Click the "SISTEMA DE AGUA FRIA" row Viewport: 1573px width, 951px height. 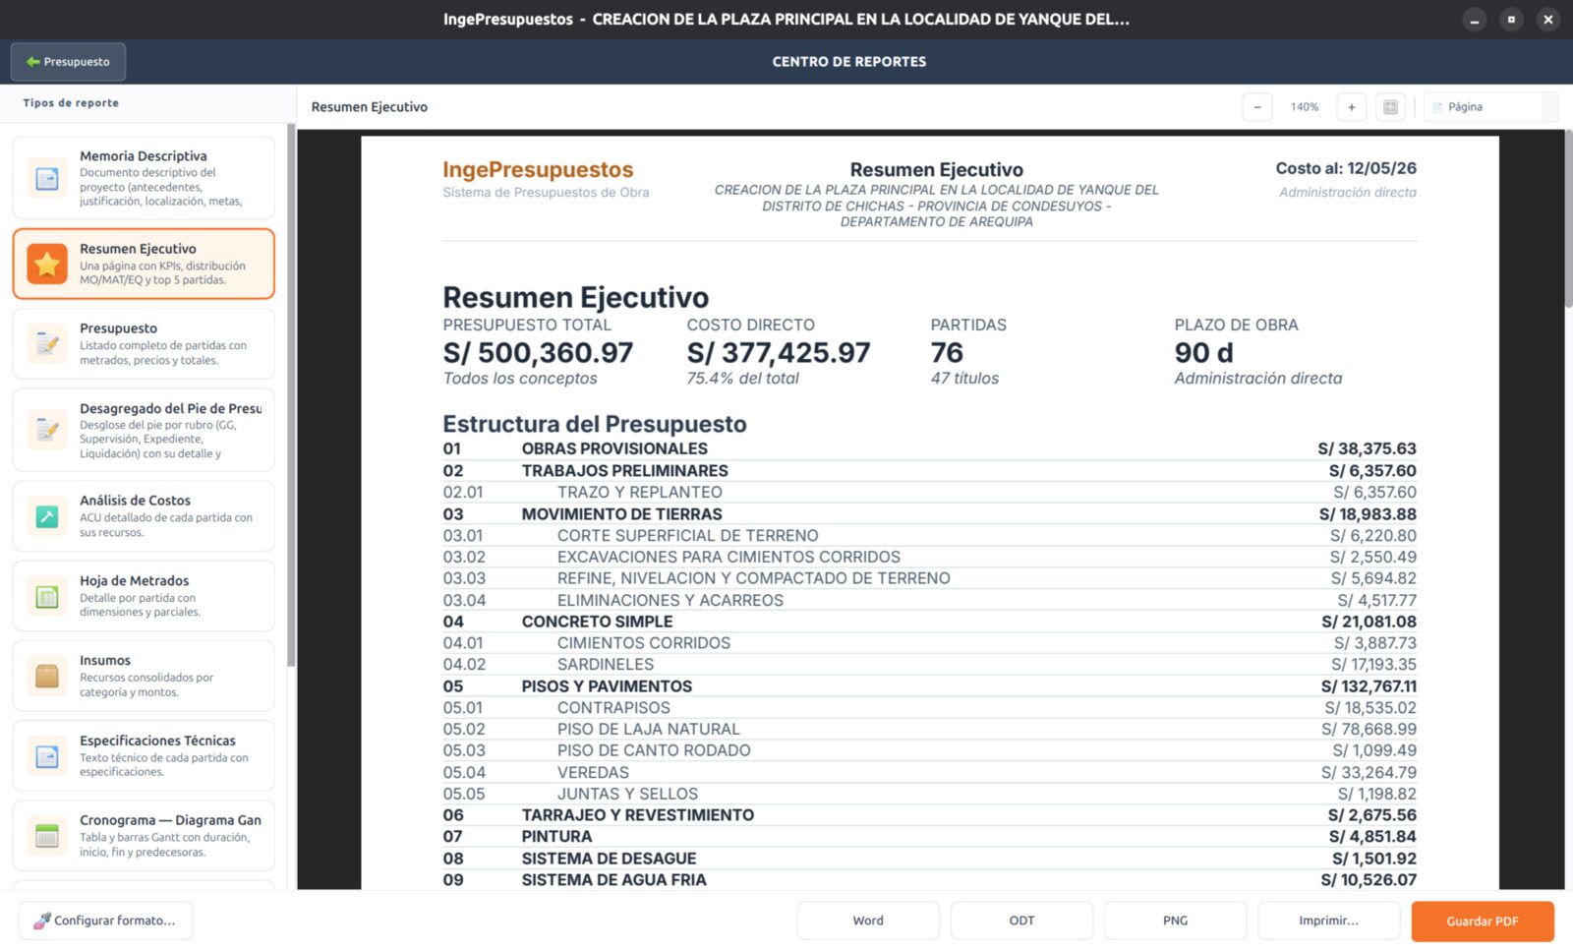[x=930, y=880]
